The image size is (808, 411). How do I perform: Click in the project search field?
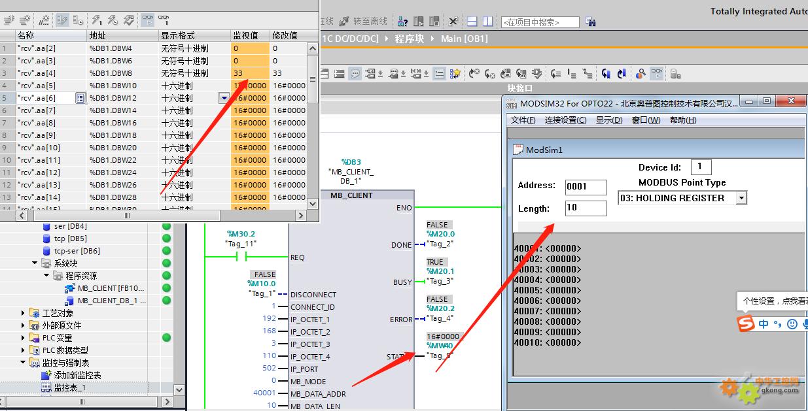coord(540,22)
